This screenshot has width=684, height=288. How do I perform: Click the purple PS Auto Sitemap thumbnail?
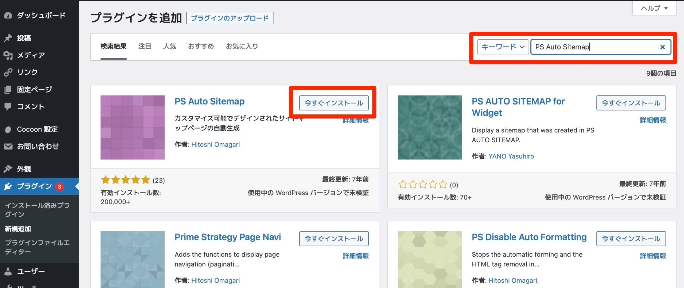click(133, 128)
